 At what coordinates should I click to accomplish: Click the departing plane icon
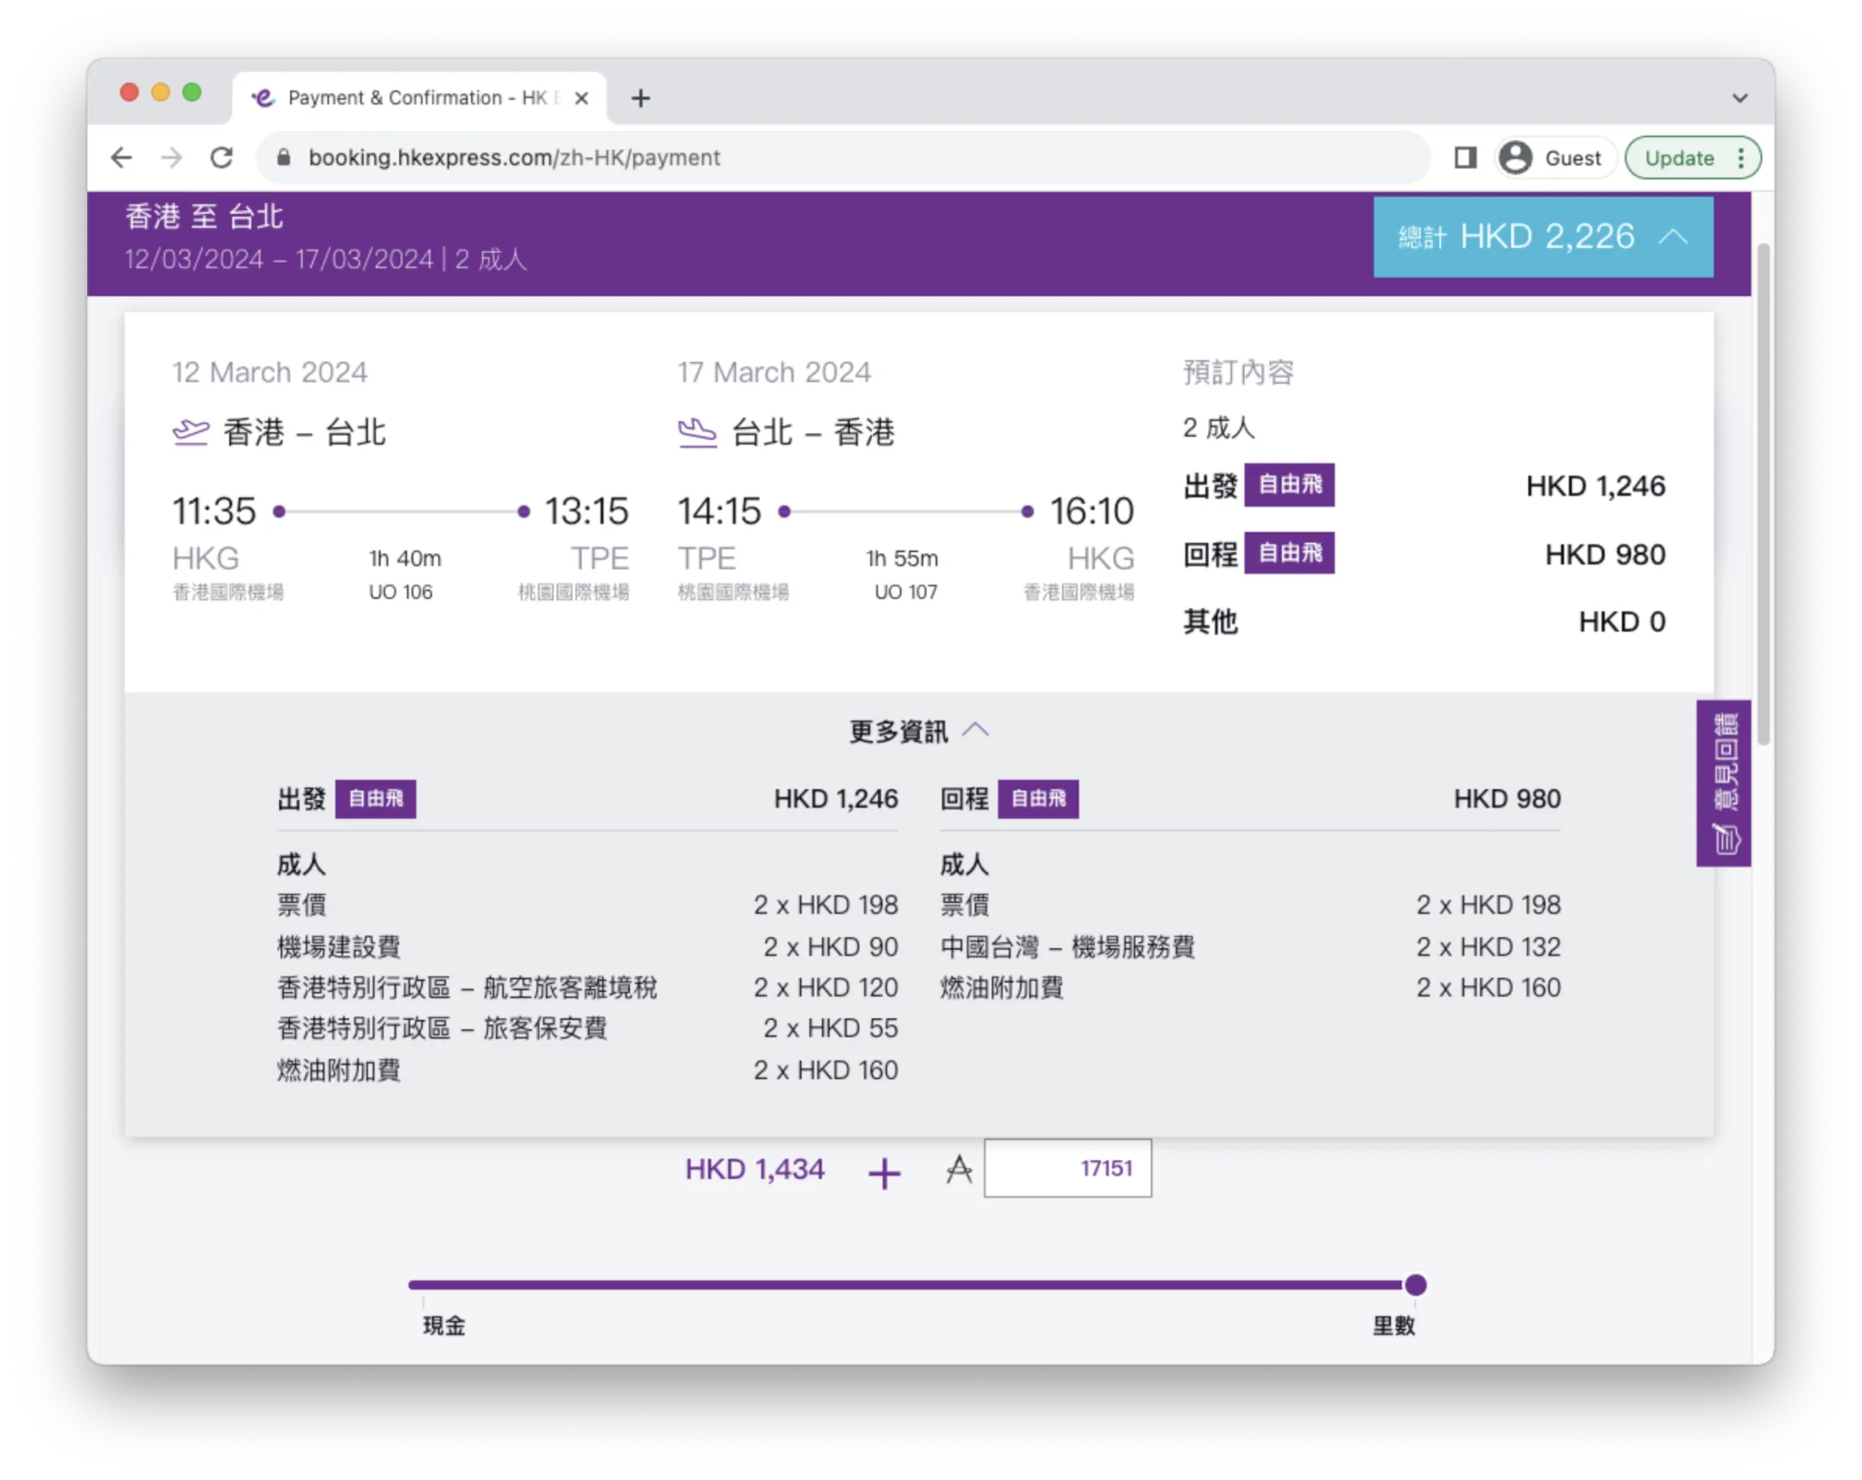click(x=190, y=432)
